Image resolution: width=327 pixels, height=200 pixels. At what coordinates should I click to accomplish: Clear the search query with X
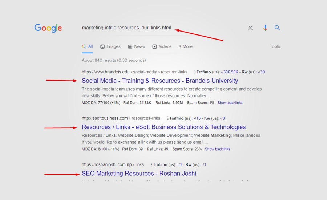(x=250, y=28)
